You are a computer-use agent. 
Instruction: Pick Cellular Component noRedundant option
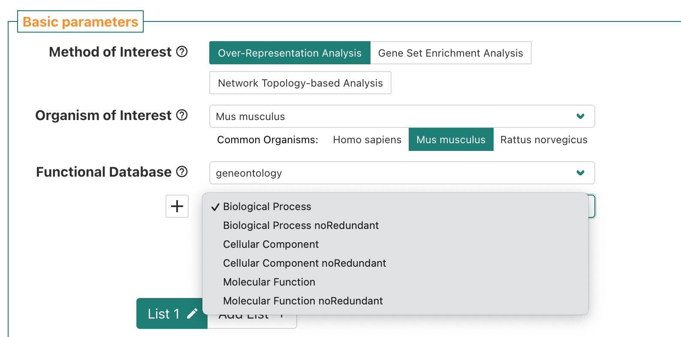click(304, 263)
